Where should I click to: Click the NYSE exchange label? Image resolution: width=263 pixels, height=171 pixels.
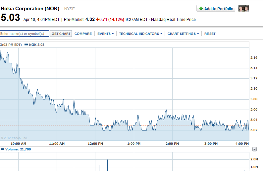70,9
